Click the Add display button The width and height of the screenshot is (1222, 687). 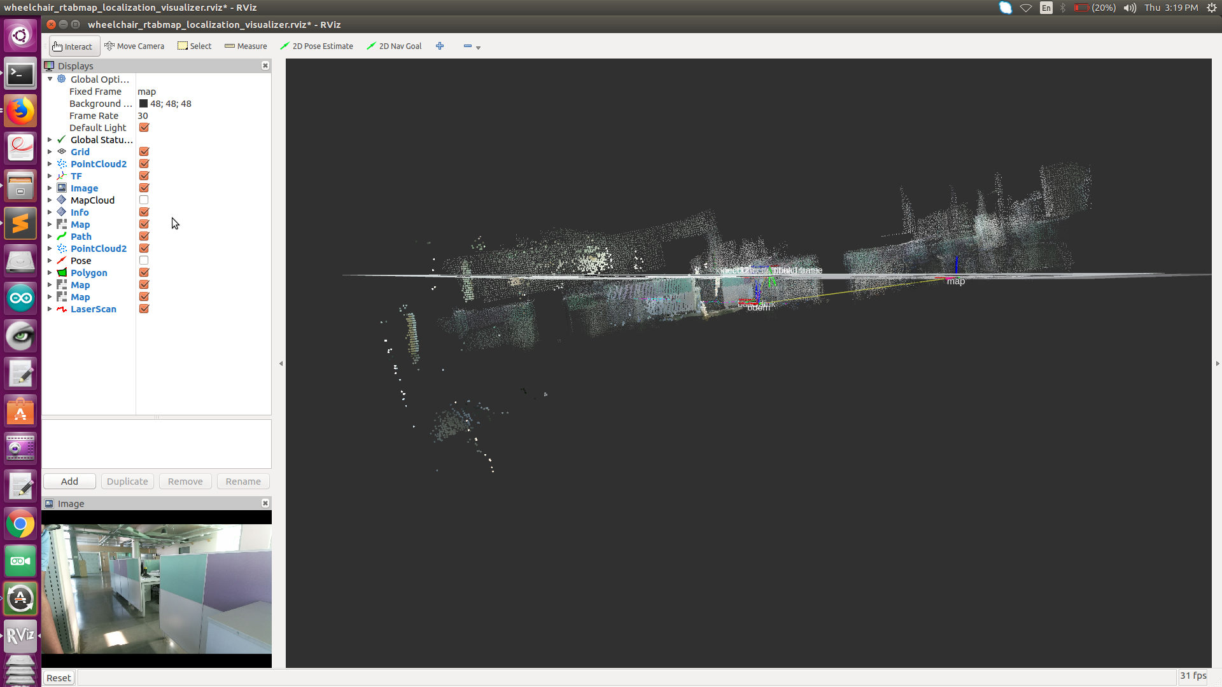(69, 482)
